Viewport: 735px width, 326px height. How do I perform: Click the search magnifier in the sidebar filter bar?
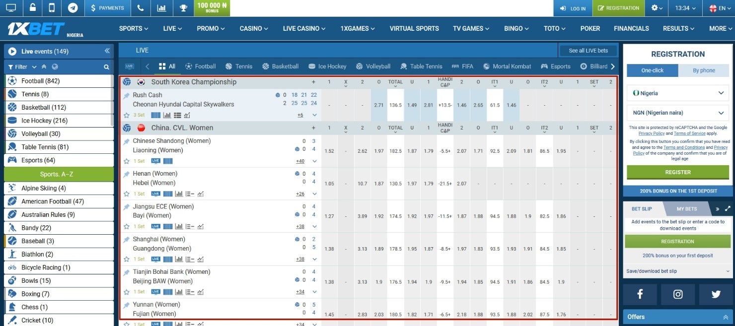coord(106,67)
